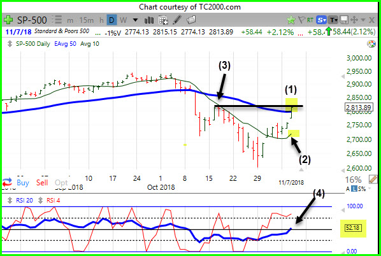
Task: Click the 2815.15 high value
Action: pyautogui.click(x=165, y=32)
